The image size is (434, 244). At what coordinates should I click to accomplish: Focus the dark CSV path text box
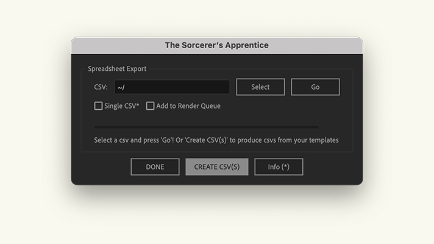pos(172,87)
